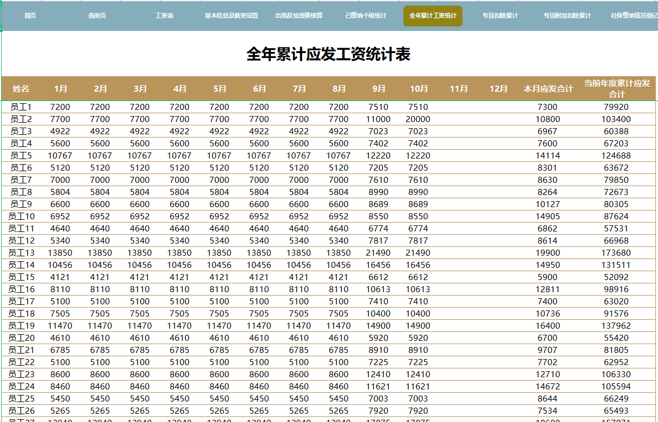Viewport: 658px width, 422px height.
Task: Select the 姓名 column header
Action: 21,88
